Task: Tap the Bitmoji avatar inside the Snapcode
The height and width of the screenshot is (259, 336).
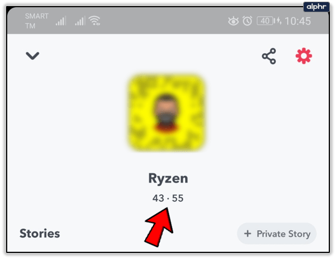Action: click(x=166, y=113)
